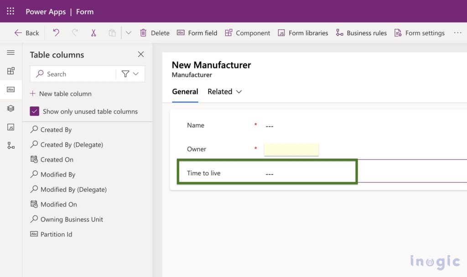Enable Show only unused table columns
This screenshot has width=467, height=277.
pyautogui.click(x=34, y=111)
